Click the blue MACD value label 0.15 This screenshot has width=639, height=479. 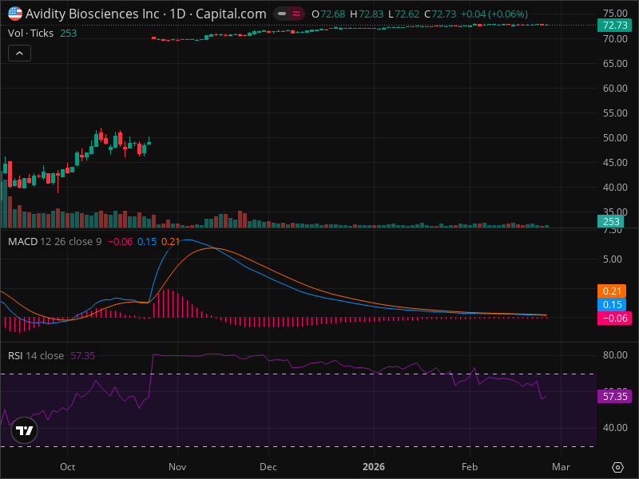tap(612, 305)
